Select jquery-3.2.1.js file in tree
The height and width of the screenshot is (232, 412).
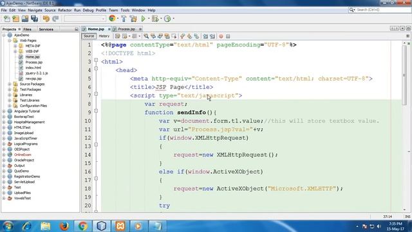(x=37, y=73)
